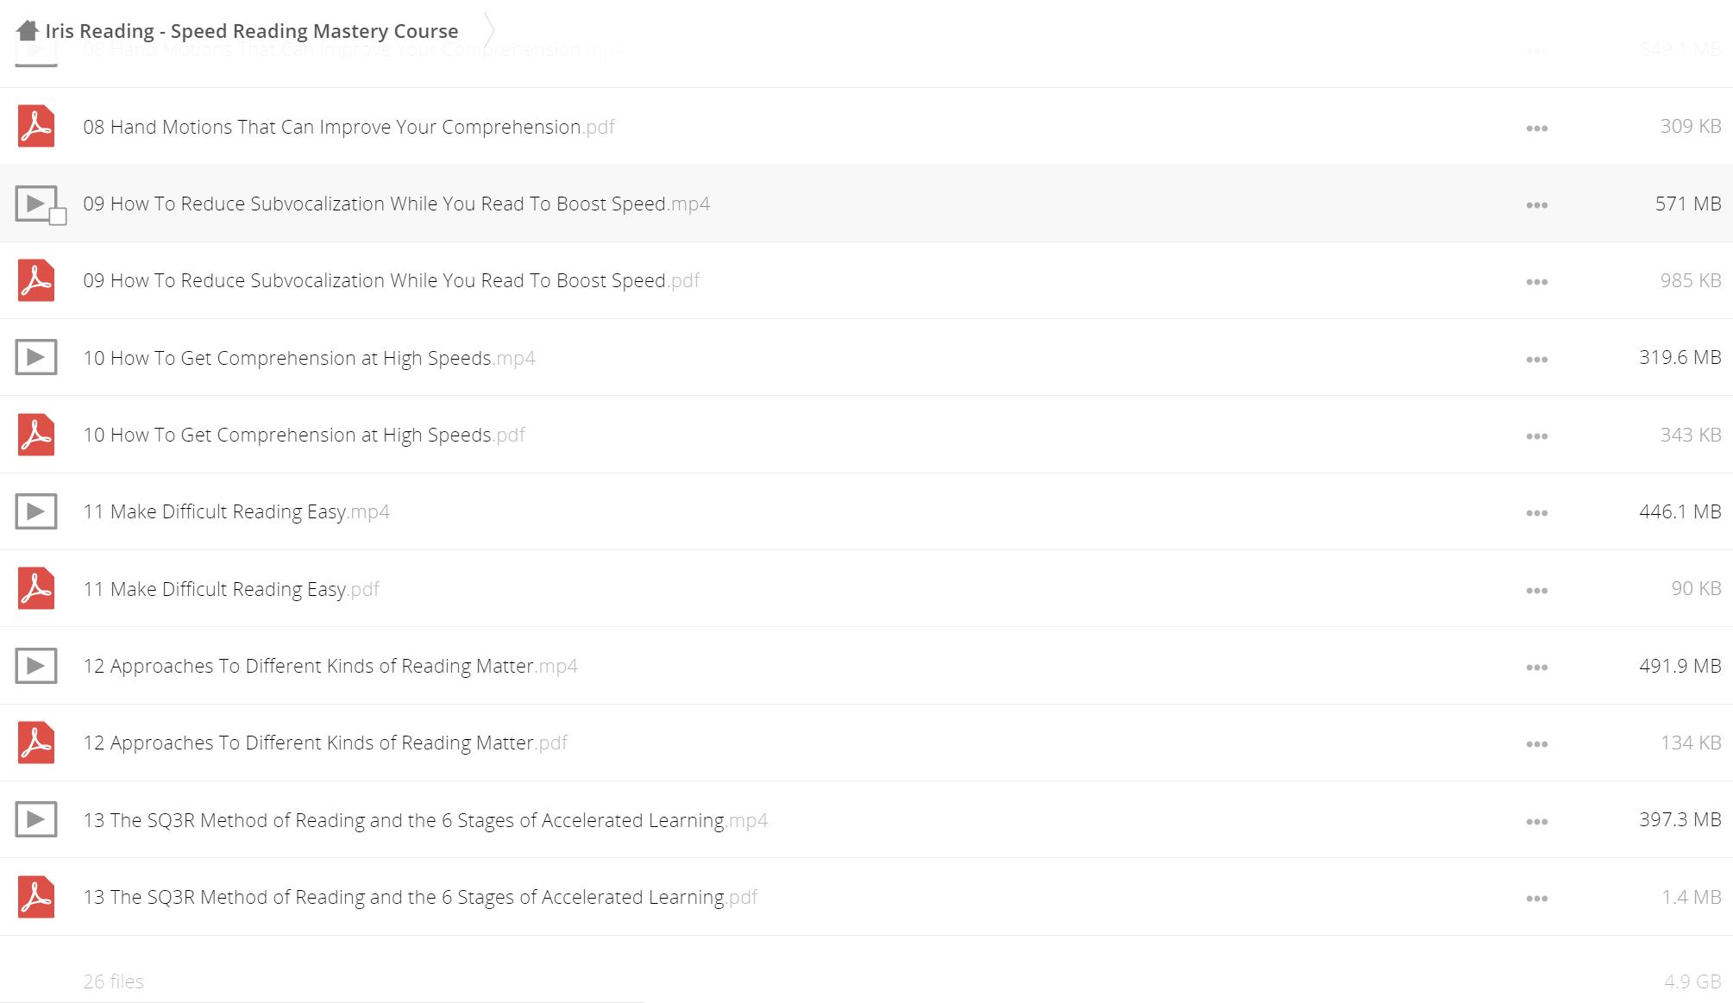
Task: Open 13 SQ3R Method of Reading pdf file name
Action: [420, 897]
